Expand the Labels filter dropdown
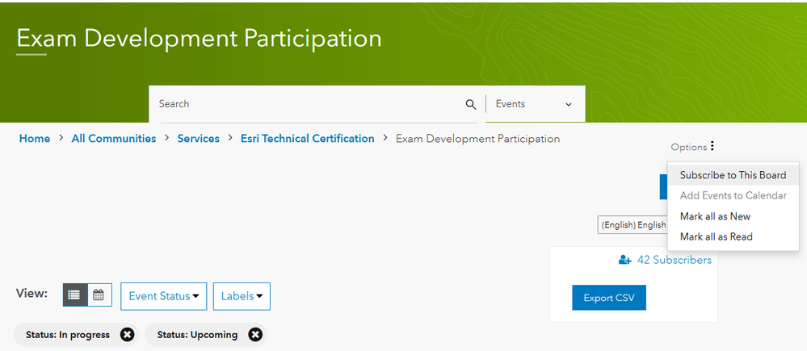The height and width of the screenshot is (351, 807). (242, 296)
